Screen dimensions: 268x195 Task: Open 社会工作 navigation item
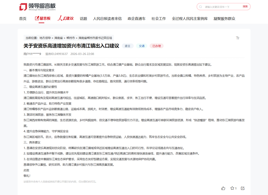[158, 19]
